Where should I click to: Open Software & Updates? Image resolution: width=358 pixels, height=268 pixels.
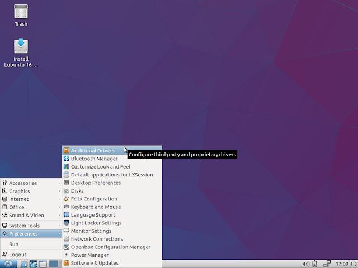pos(112,263)
